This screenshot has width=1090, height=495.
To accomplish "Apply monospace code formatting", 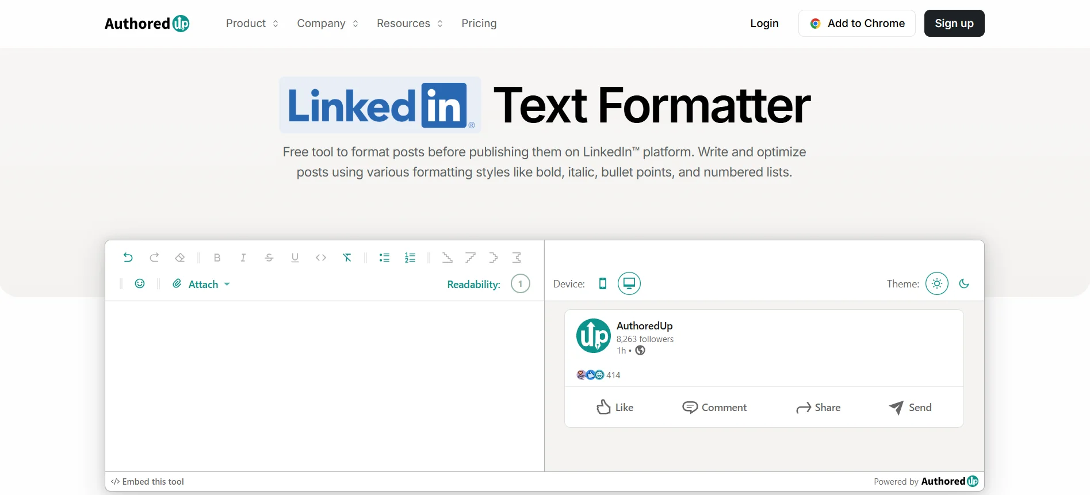I will [x=321, y=258].
